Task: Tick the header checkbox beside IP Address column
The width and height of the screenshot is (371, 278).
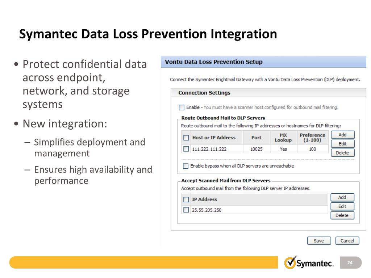Action: [186, 199]
